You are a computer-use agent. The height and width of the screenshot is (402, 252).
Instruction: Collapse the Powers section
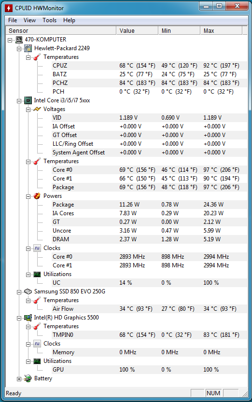[28, 196]
